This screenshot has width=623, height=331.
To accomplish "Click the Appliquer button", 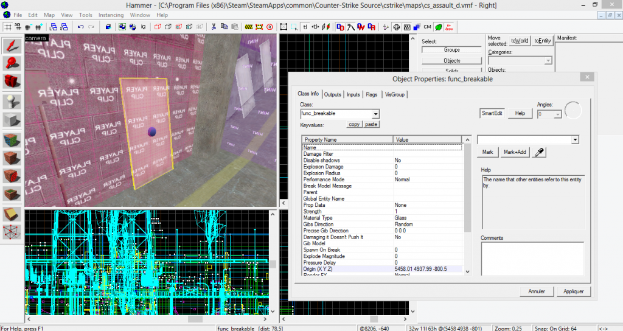I will click(573, 291).
